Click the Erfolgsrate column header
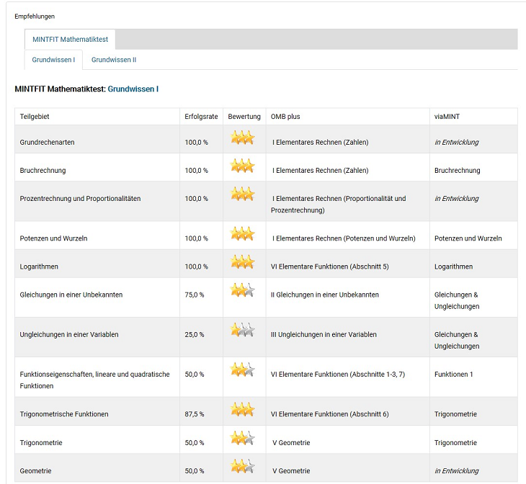Screen dimensions: 526x484 201,117
